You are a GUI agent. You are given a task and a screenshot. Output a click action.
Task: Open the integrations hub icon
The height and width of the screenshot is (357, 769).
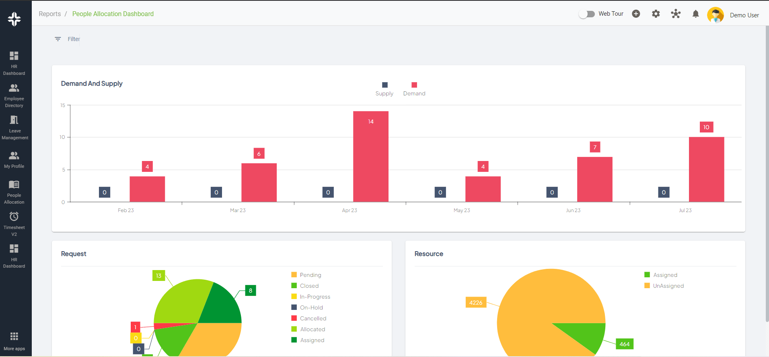(x=676, y=14)
